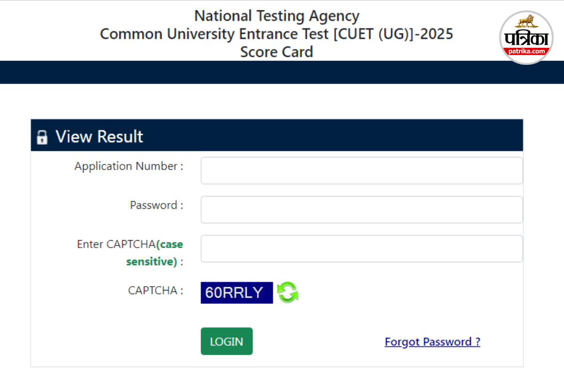564x376 pixels.
Task: Click the Application Number label
Action: coord(129,166)
